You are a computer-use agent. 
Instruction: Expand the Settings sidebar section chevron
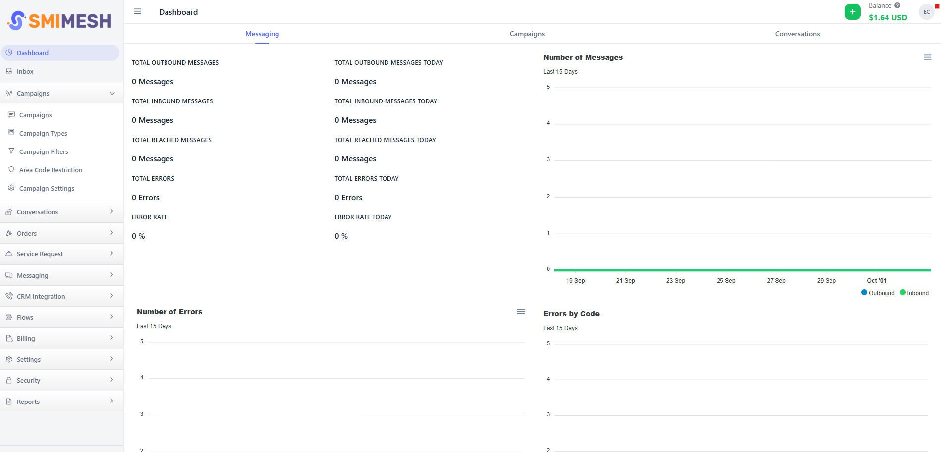pos(111,359)
